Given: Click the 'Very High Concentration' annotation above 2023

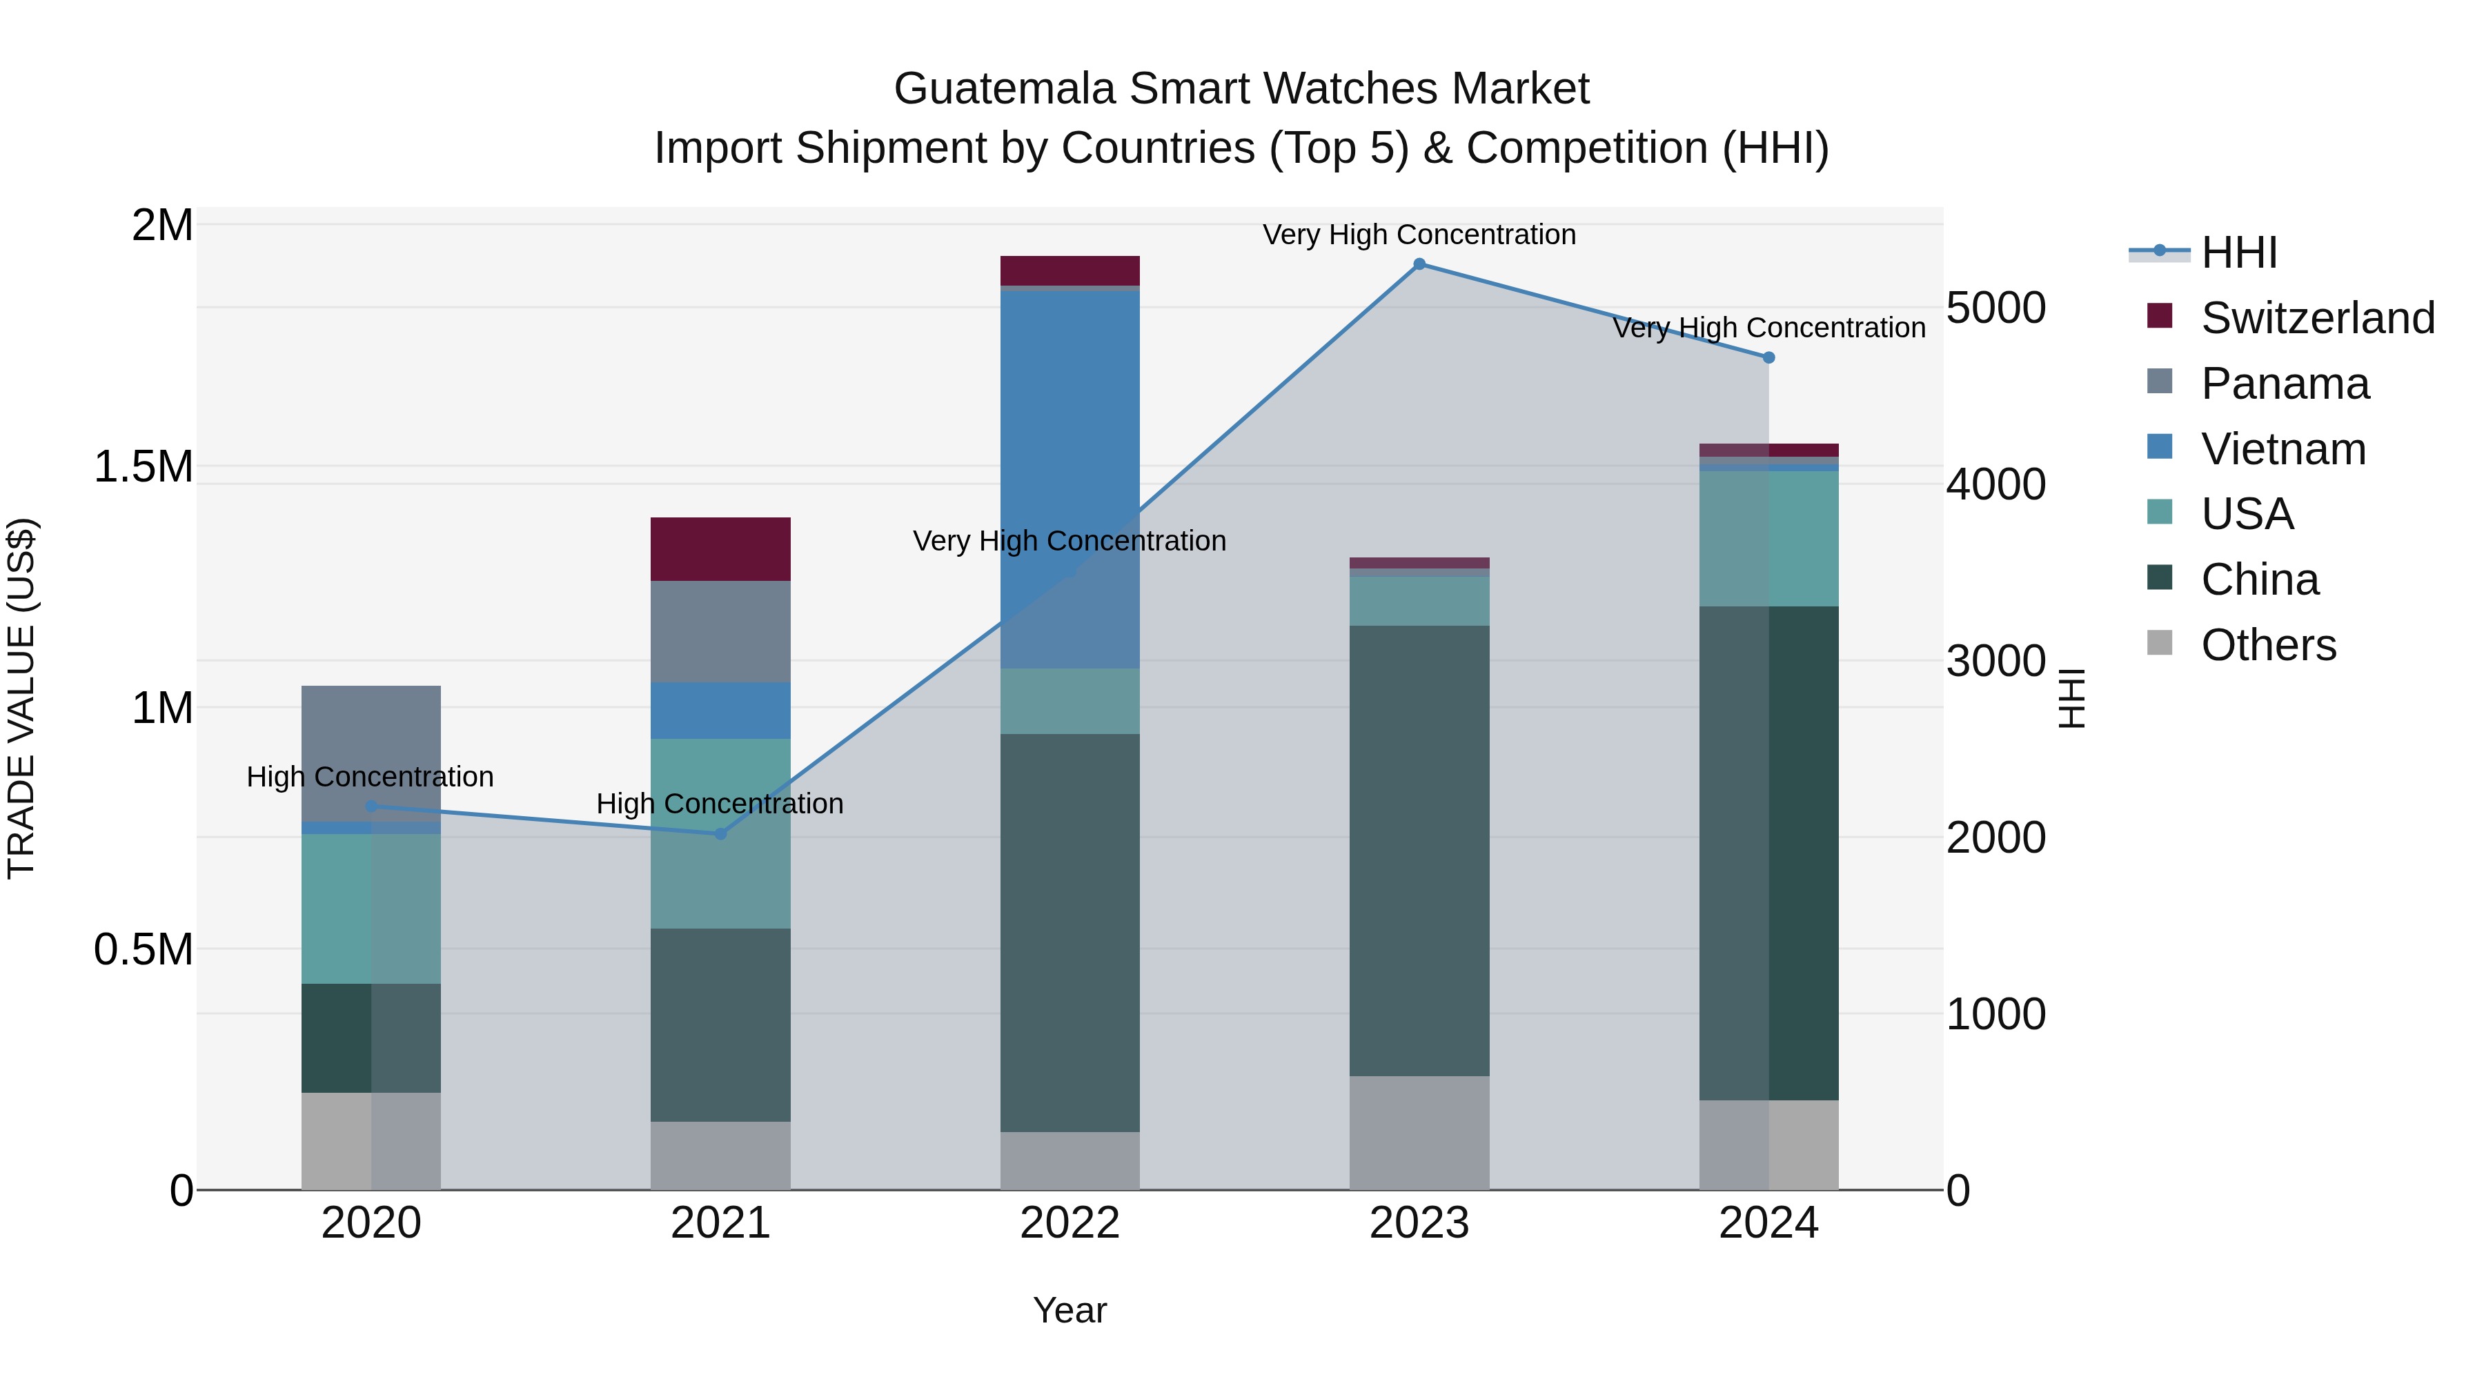Looking at the screenshot, I should tap(1419, 235).
